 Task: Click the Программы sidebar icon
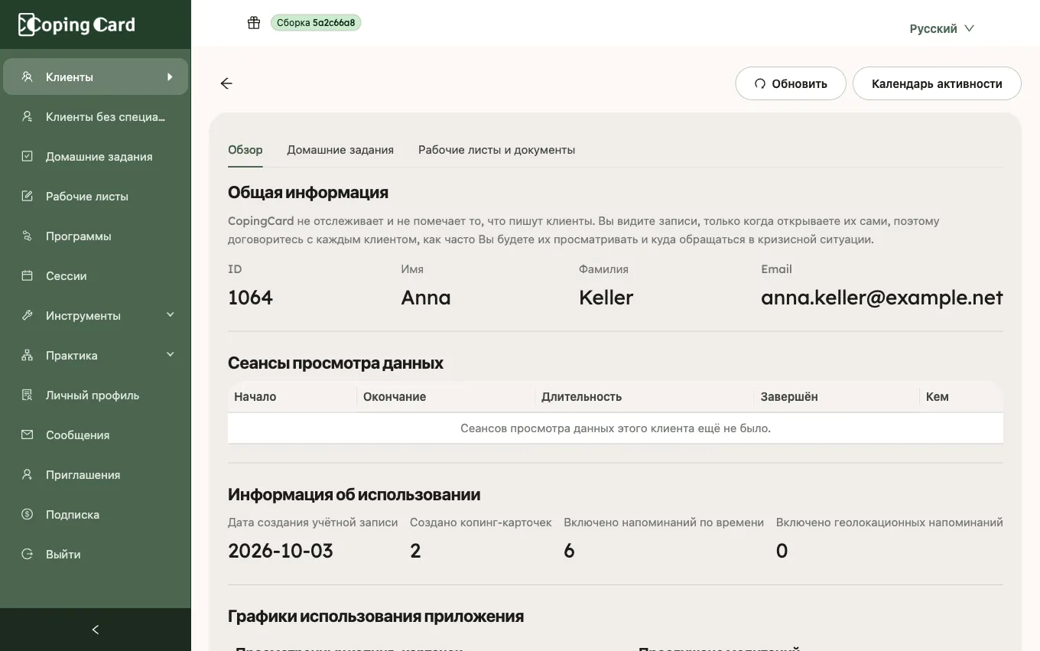28,236
